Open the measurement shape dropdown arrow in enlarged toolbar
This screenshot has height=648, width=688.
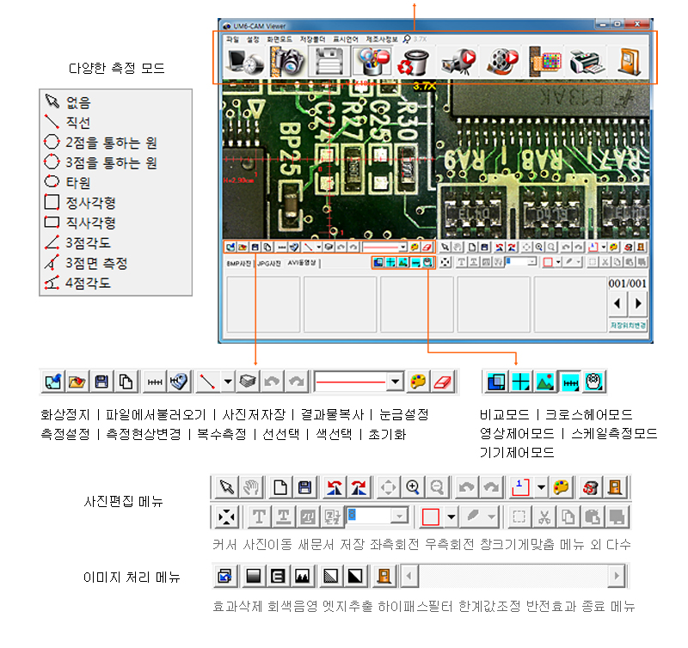pyautogui.click(x=228, y=382)
